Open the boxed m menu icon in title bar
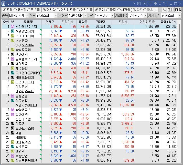 pyautogui.click(x=139, y=3)
